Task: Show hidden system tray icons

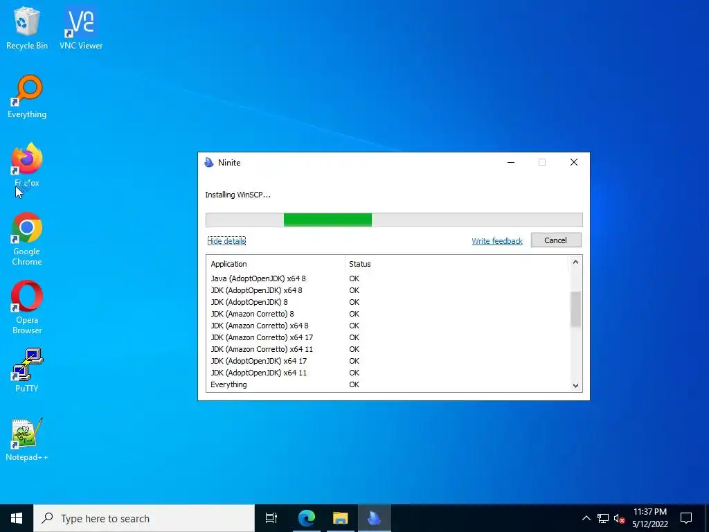Action: tap(586, 518)
